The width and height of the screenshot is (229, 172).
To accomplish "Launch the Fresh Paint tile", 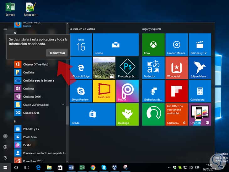I will [x=104, y=91].
